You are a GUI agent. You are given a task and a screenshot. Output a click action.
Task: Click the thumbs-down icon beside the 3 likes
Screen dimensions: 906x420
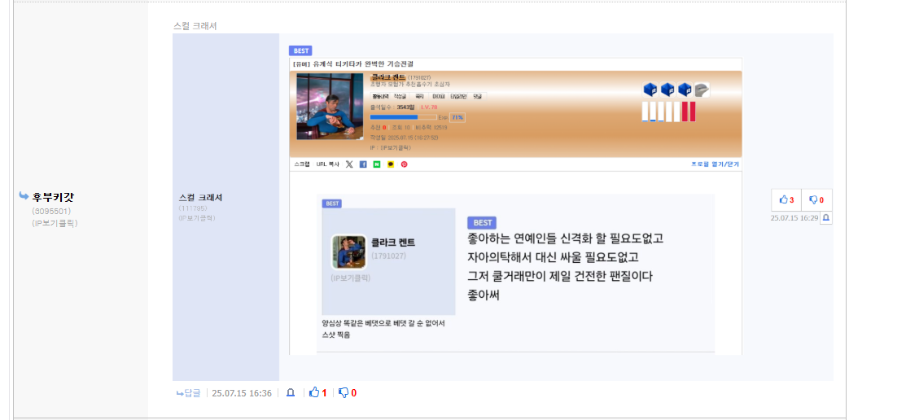(816, 200)
